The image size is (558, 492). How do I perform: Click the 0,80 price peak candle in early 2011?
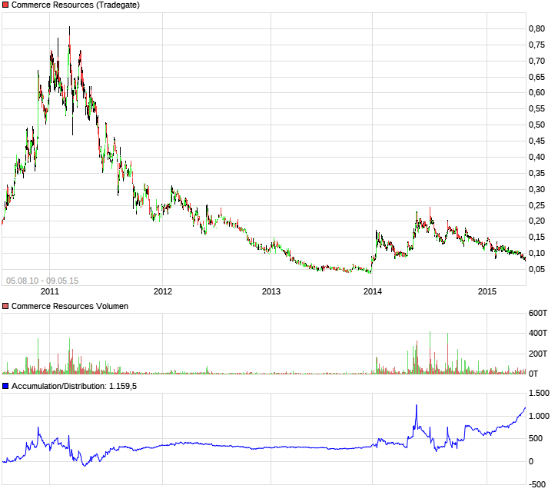69,35
